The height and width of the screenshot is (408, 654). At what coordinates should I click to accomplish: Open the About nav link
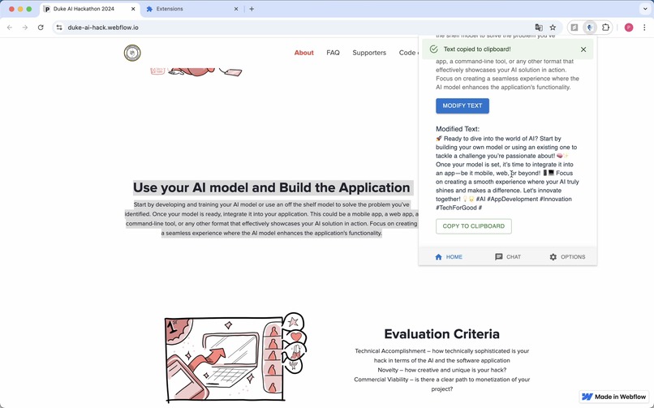(303, 53)
